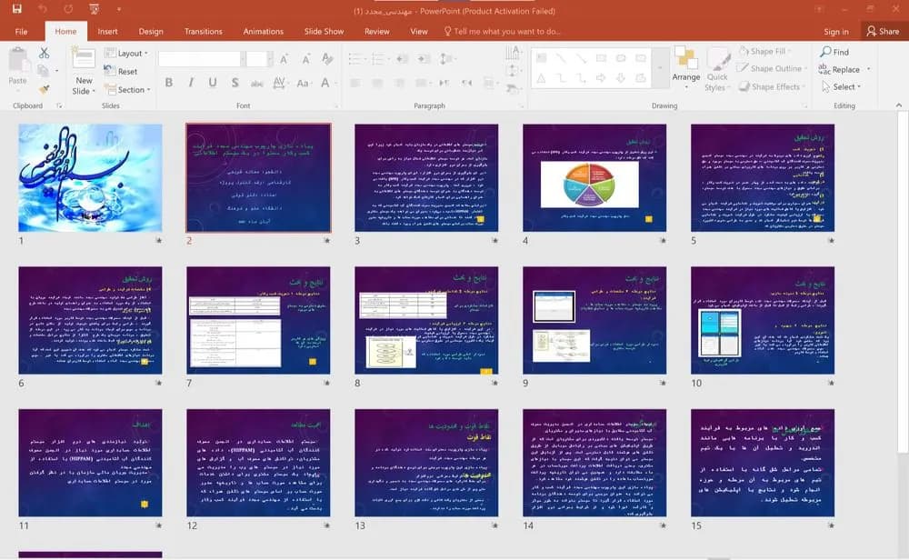This screenshot has width=909, height=560.
Task: Open Quick Styles gallery
Action: tap(717, 70)
